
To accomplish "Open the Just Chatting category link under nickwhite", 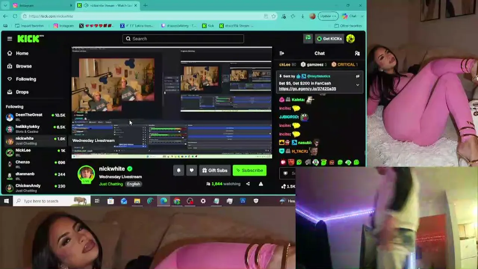I will point(111,184).
